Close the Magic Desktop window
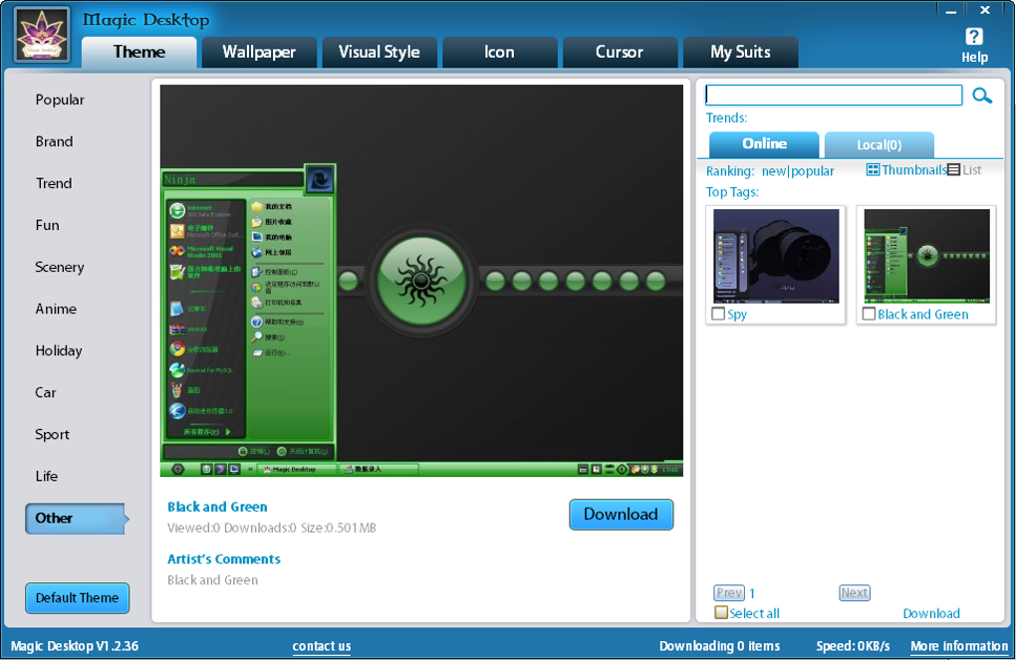 click(985, 10)
